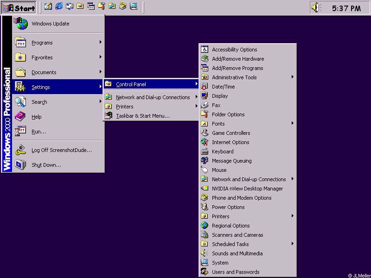Open Outlook Express from the quick launch bar
Viewport: 371px width, 278px height.
coord(70,6)
